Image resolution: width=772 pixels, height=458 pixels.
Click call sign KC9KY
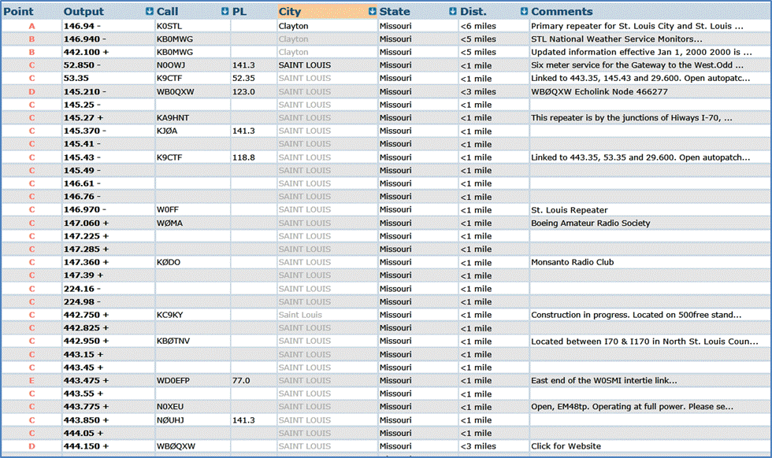coord(170,315)
